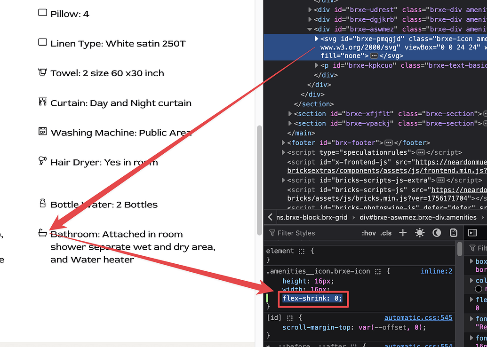This screenshot has width=487, height=347.
Task: Click the back chevron in the breadcrumb bar
Action: tap(270, 217)
